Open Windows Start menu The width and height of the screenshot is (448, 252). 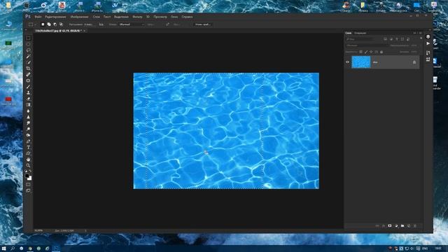tap(4, 248)
